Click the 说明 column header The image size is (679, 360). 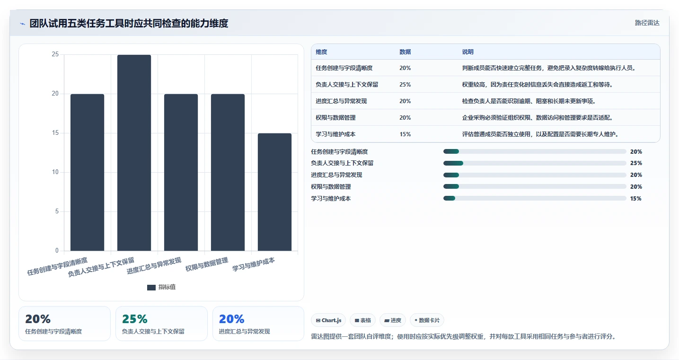468,52
